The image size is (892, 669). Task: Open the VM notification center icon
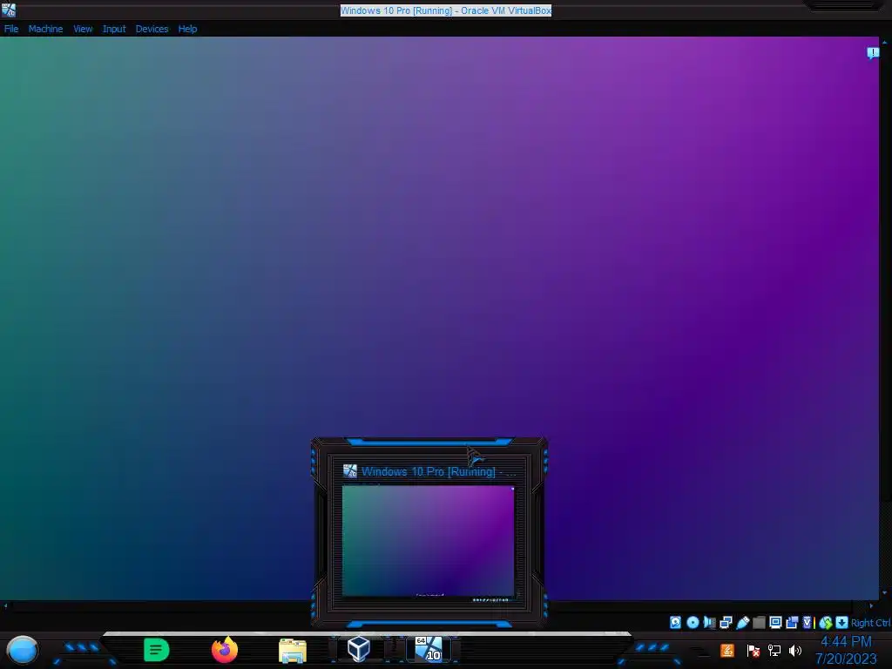[x=873, y=53]
